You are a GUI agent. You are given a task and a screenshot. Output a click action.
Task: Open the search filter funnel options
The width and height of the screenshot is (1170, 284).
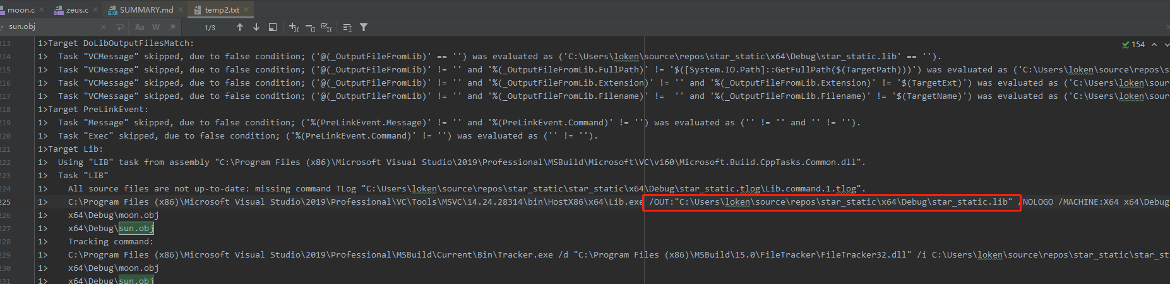(x=364, y=27)
